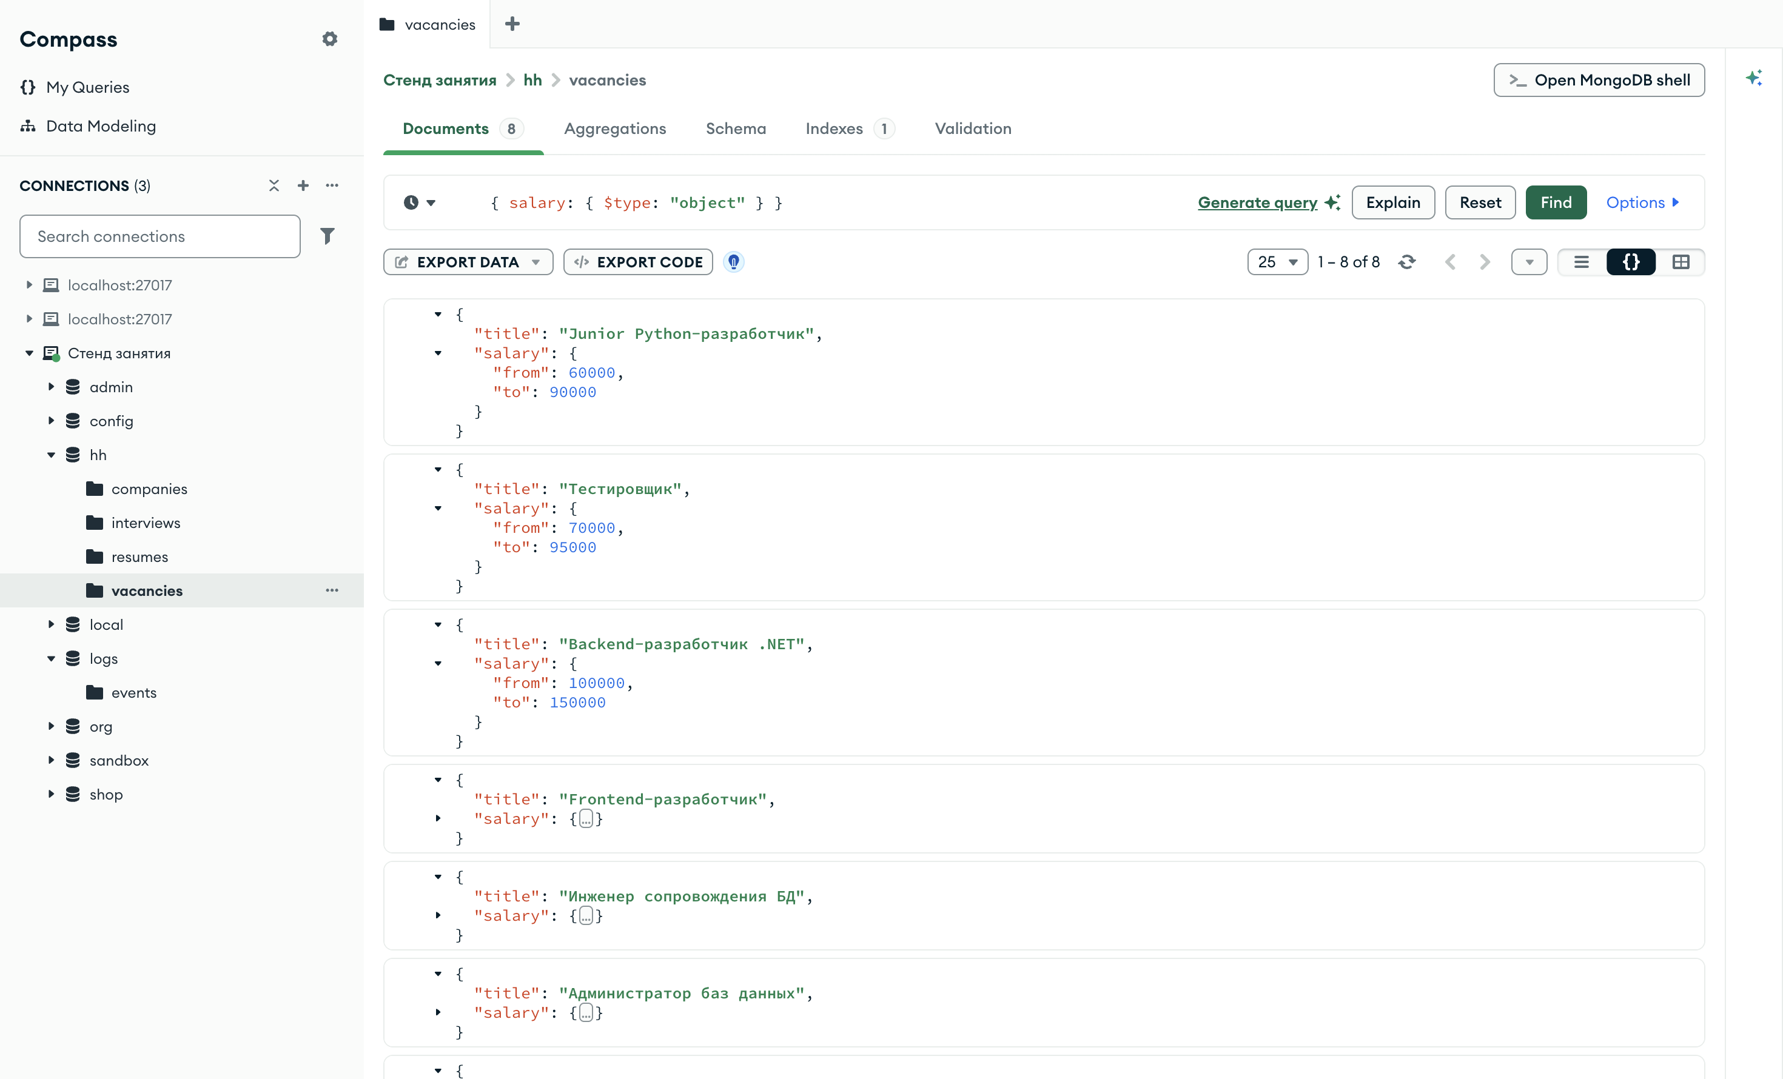Image resolution: width=1783 pixels, height=1079 pixels.
Task: Expand query Options
Action: pyautogui.click(x=1643, y=202)
